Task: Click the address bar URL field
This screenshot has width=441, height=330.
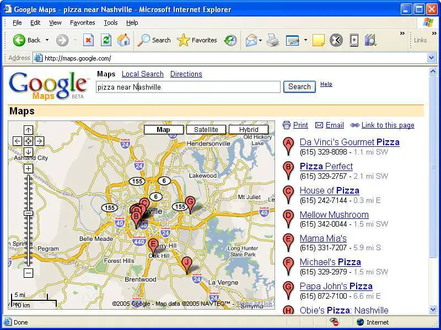Action: click(230, 58)
